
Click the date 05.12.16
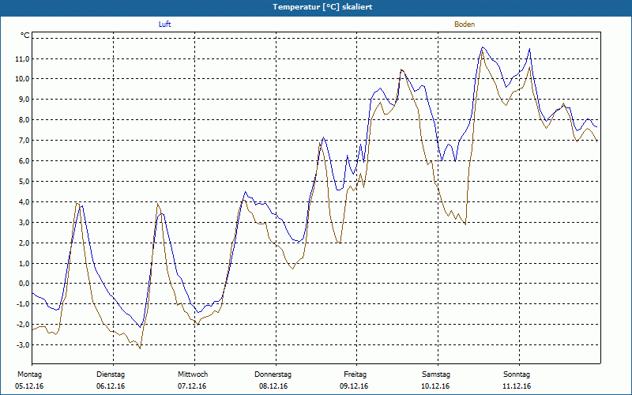(x=29, y=386)
